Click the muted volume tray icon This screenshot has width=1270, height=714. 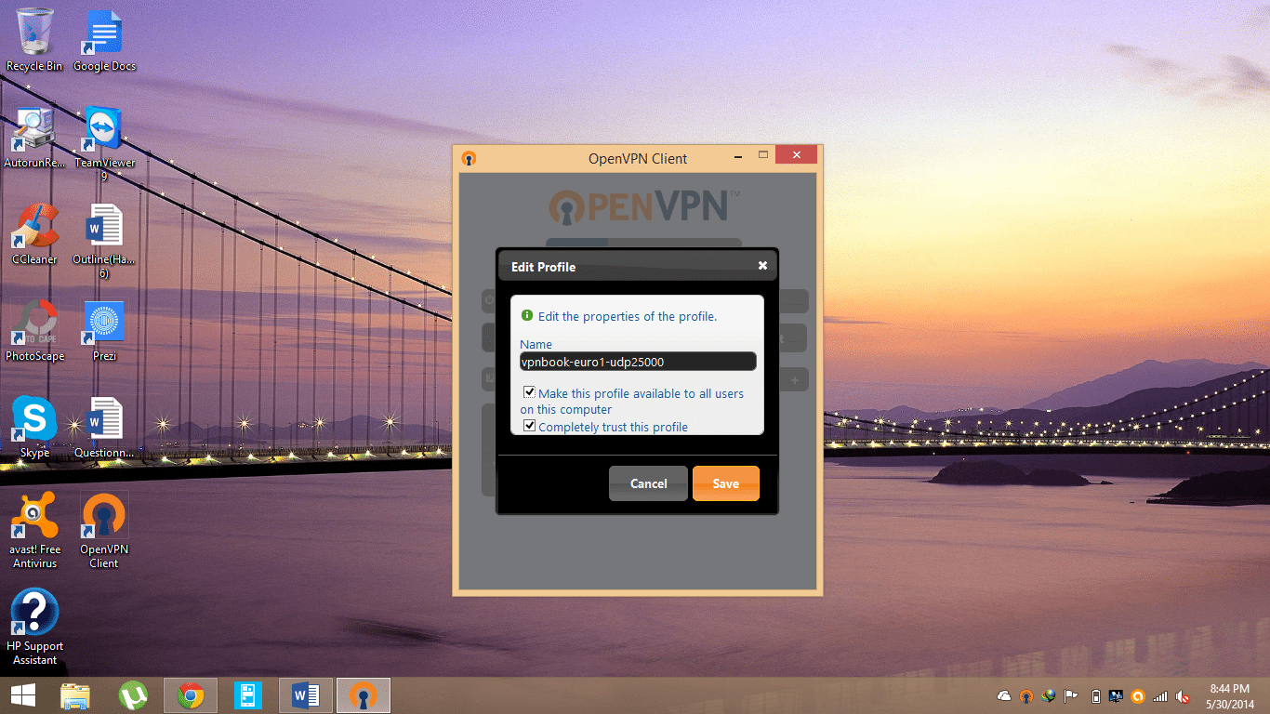click(x=1183, y=695)
